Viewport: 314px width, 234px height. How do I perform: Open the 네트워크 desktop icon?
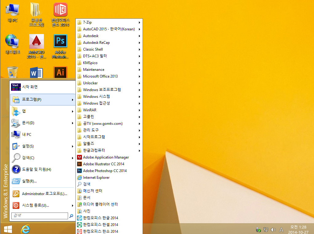12,44
